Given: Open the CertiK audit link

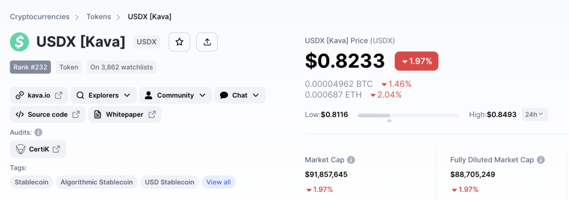Looking at the screenshot, I should pos(38,149).
